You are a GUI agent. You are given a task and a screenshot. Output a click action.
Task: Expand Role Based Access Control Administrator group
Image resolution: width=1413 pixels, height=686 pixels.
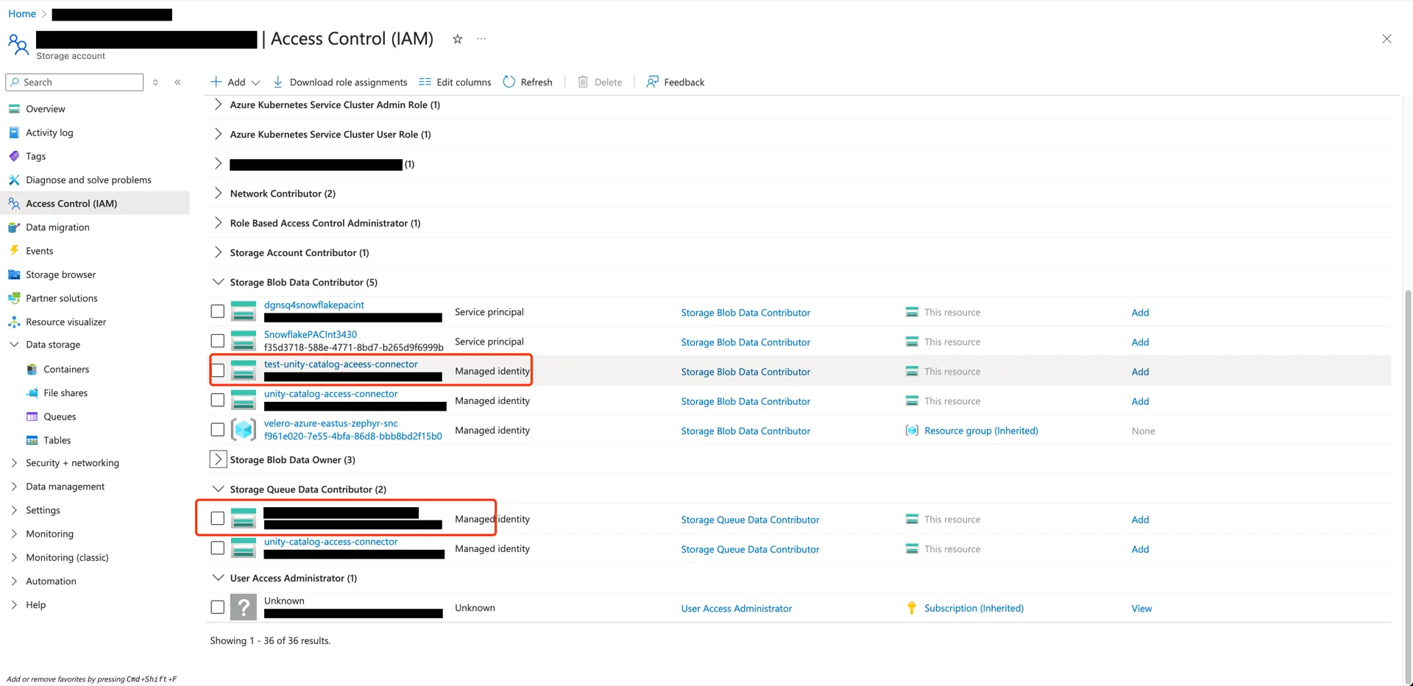coord(218,222)
